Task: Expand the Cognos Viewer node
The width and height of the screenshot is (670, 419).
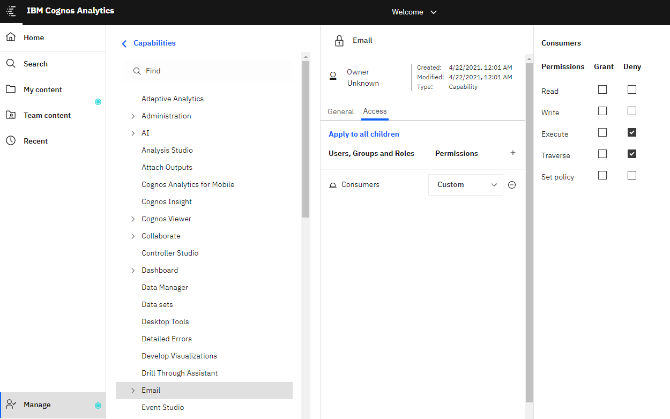Action: point(133,219)
